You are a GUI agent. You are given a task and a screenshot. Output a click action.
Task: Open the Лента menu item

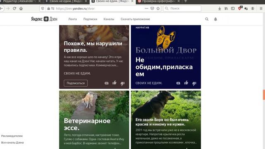click(x=72, y=19)
